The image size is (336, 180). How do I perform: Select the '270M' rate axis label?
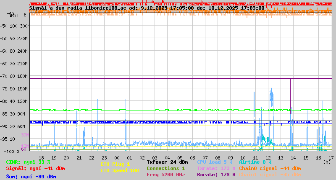pos(24,39)
